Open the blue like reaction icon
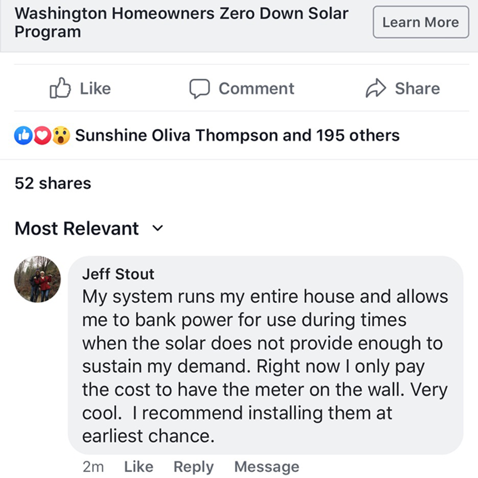The width and height of the screenshot is (478, 478). pos(23,136)
